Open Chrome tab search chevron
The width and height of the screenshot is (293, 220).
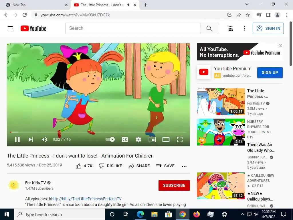pyautogui.click(x=247, y=4)
